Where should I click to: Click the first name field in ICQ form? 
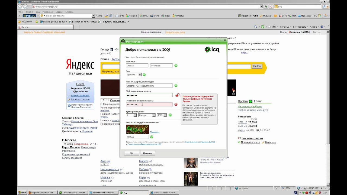[137, 66]
